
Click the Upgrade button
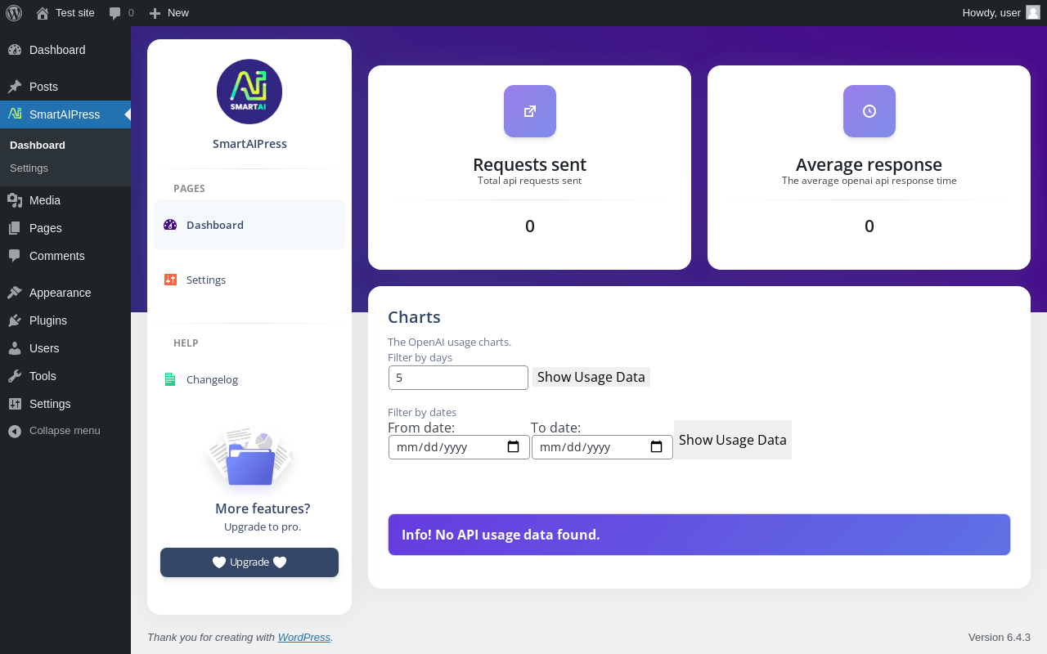pos(249,562)
